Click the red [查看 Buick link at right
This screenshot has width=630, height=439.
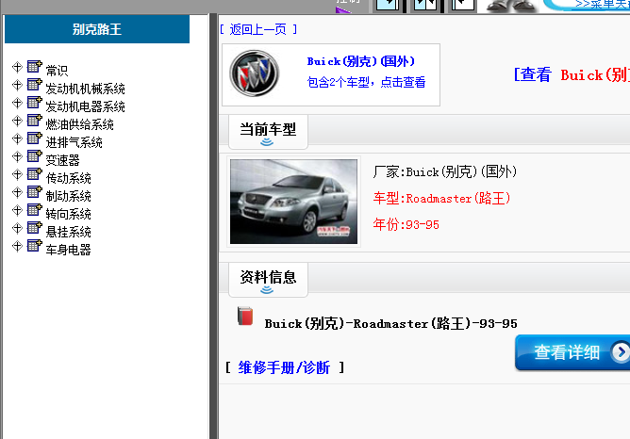pyautogui.click(x=572, y=75)
